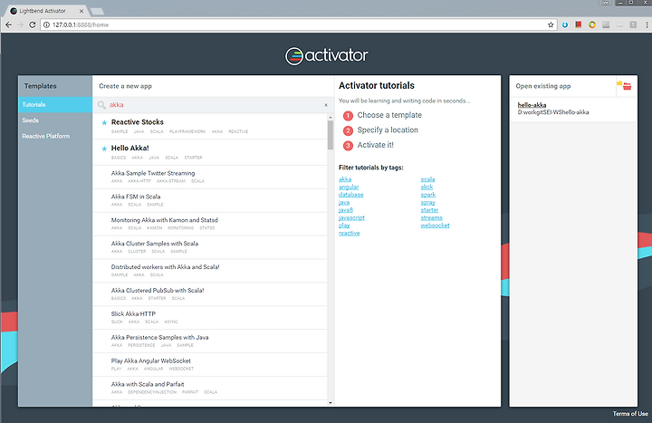Screen dimensions: 652x423
Task: Filter tutorials by spray tag
Action: (427, 203)
